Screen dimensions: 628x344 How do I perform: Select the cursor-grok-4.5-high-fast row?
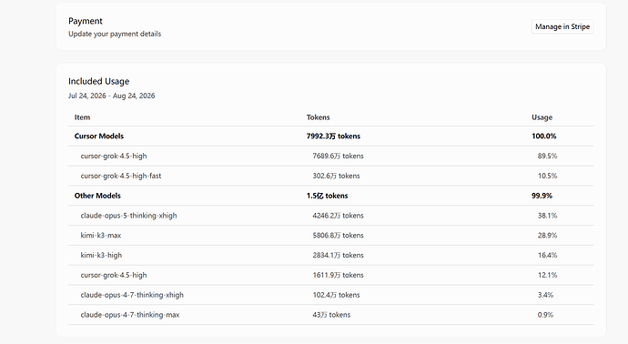click(330, 176)
